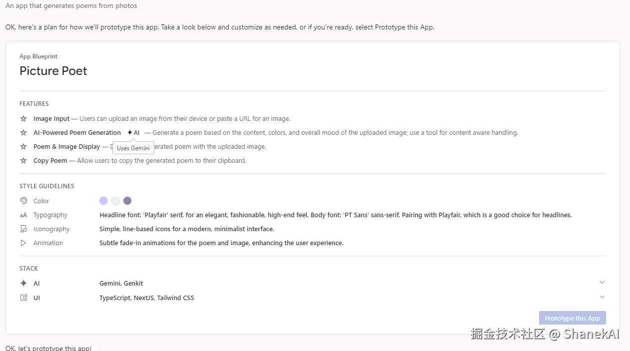This screenshot has width=630, height=351.
Task: Select the light gray color swatch
Action: pos(115,201)
